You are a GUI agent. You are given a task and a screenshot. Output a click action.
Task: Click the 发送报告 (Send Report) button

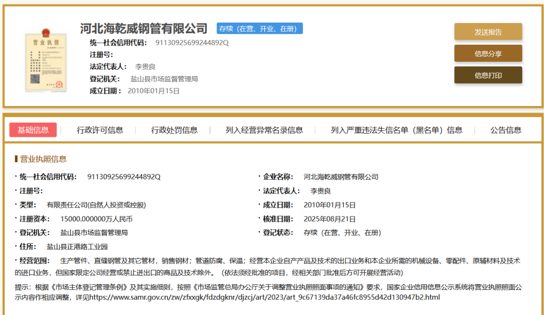pos(488,31)
